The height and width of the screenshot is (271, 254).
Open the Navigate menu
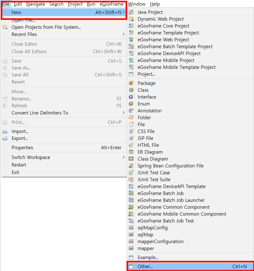point(36,4)
